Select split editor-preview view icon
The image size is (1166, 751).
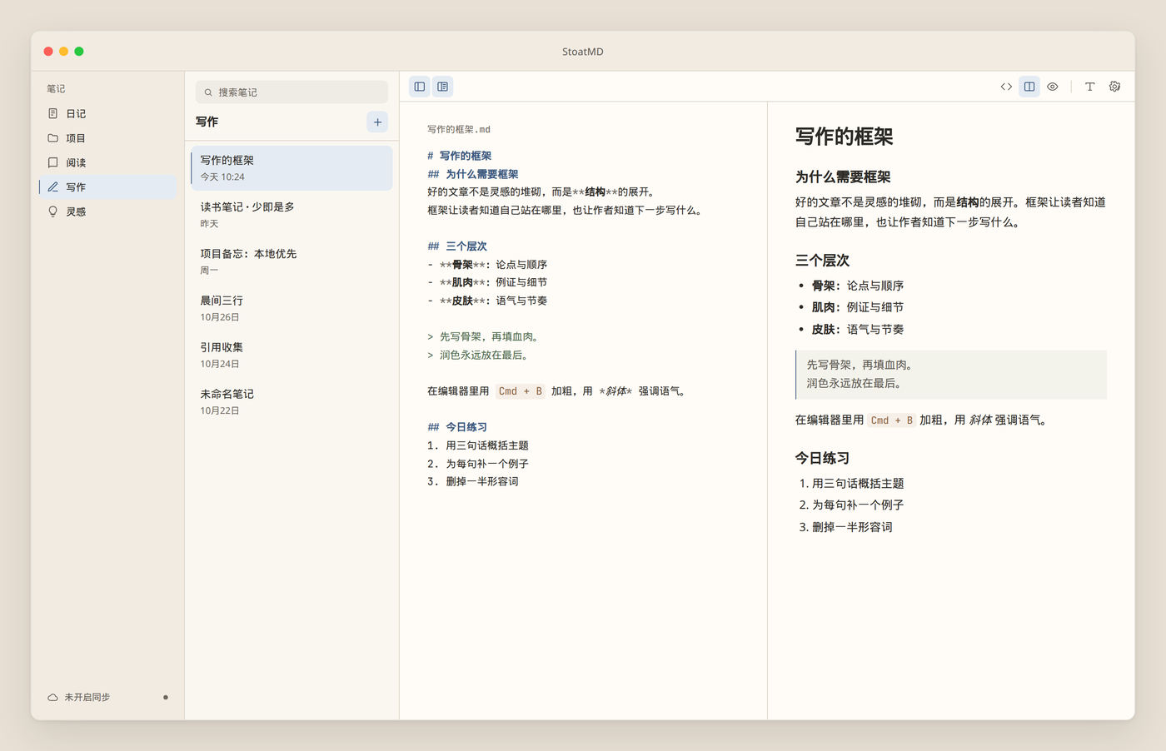1029,87
